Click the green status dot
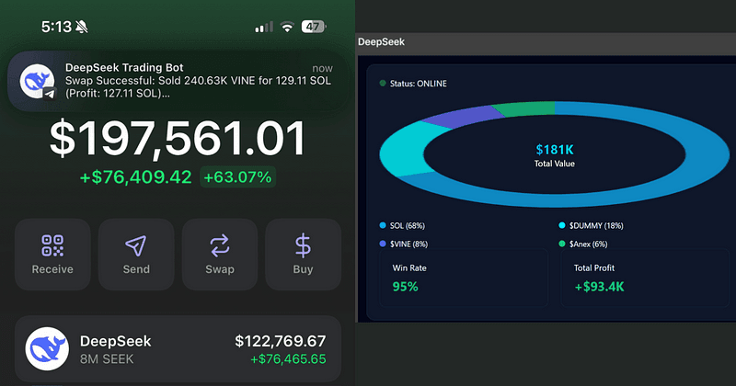This screenshot has width=736, height=386. click(383, 84)
